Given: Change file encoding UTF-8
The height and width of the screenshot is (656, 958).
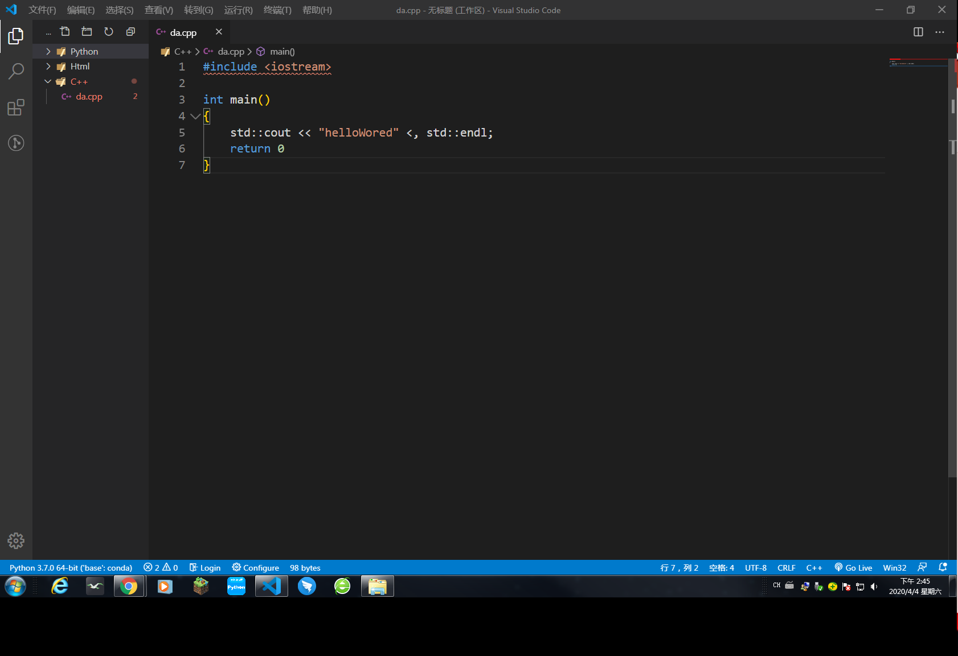Looking at the screenshot, I should 756,568.
